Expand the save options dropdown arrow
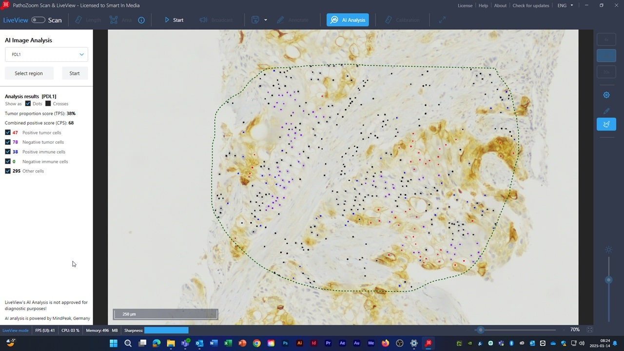624x351 pixels. click(x=266, y=20)
